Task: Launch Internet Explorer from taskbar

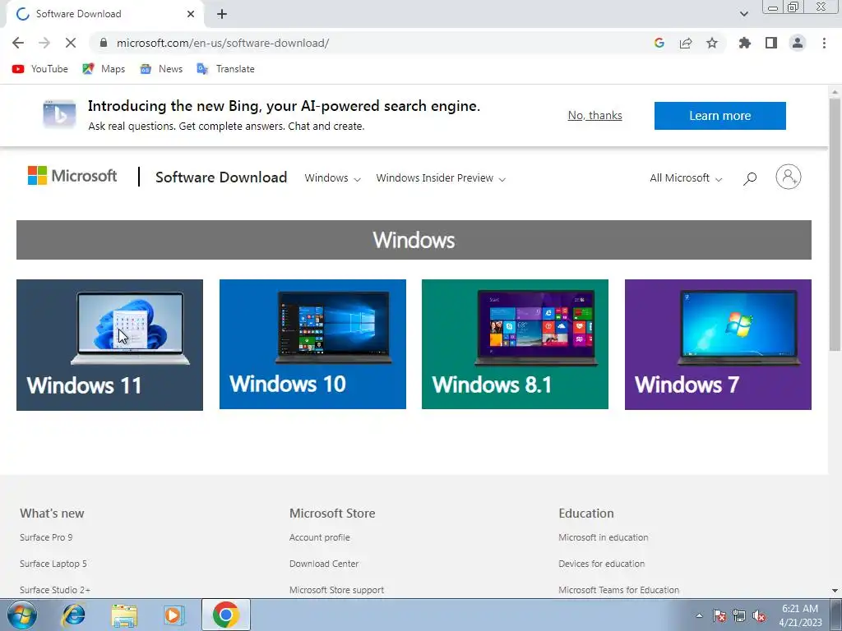Action: click(73, 615)
